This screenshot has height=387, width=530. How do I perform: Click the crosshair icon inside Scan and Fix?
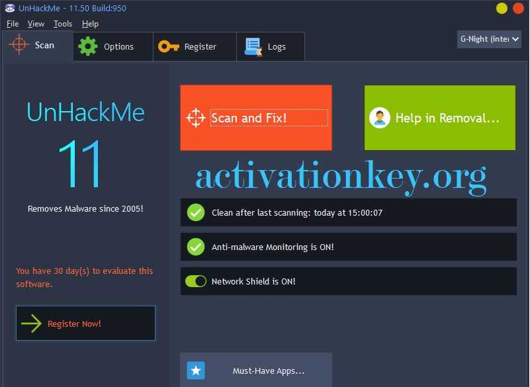(x=194, y=116)
